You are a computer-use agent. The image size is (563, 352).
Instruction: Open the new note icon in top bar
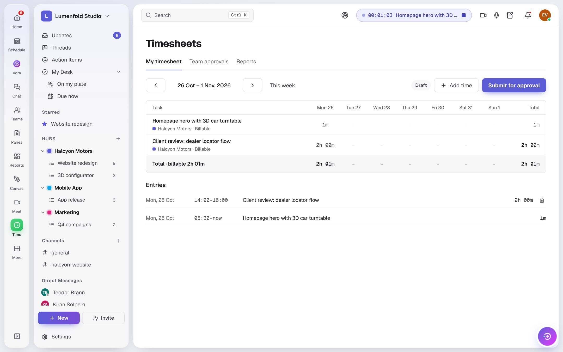click(510, 15)
